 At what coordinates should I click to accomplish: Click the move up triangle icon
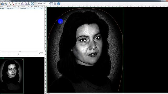click(x=16, y=4)
